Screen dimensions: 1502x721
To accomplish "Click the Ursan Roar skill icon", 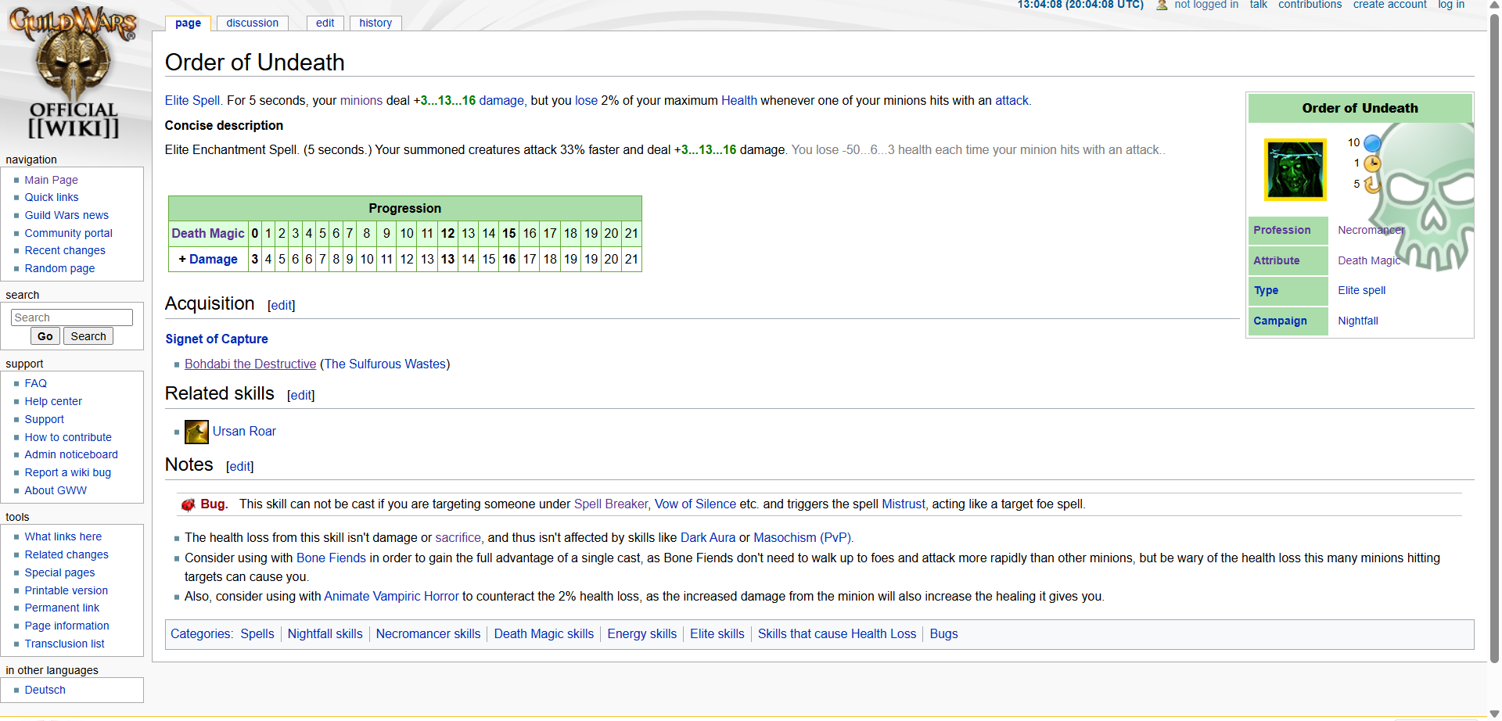I will pos(196,432).
